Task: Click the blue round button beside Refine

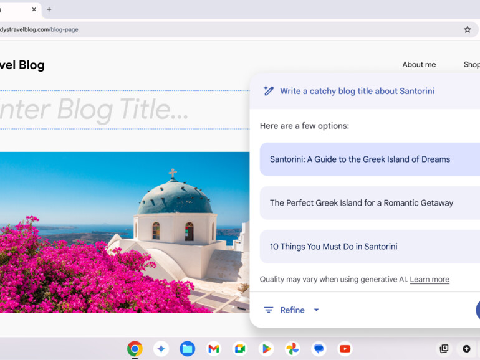Action: pos(478,310)
